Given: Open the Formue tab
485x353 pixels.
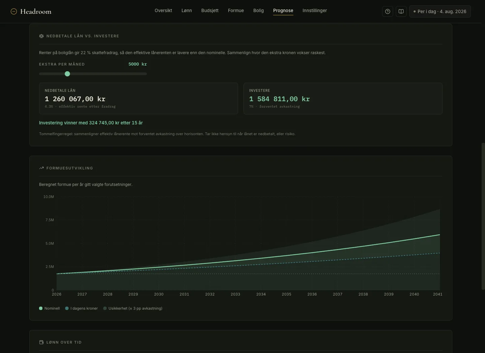Looking at the screenshot, I should 236,10.
